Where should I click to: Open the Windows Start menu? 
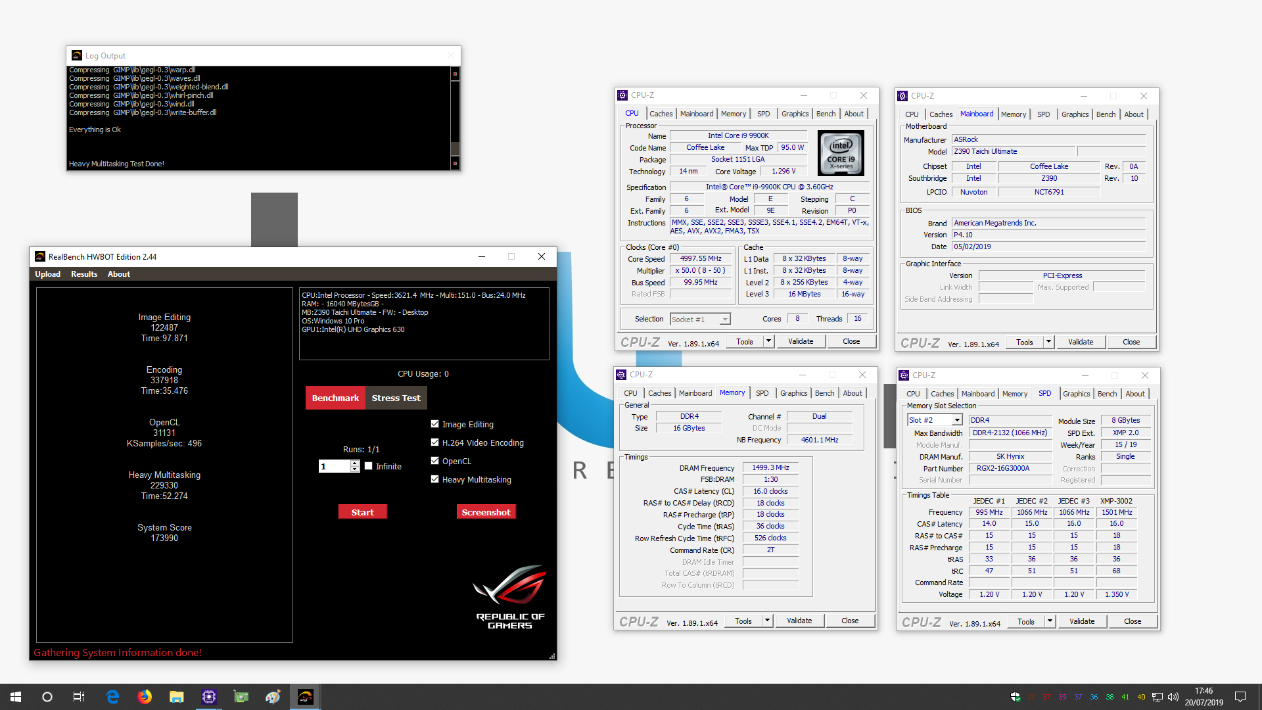click(16, 697)
